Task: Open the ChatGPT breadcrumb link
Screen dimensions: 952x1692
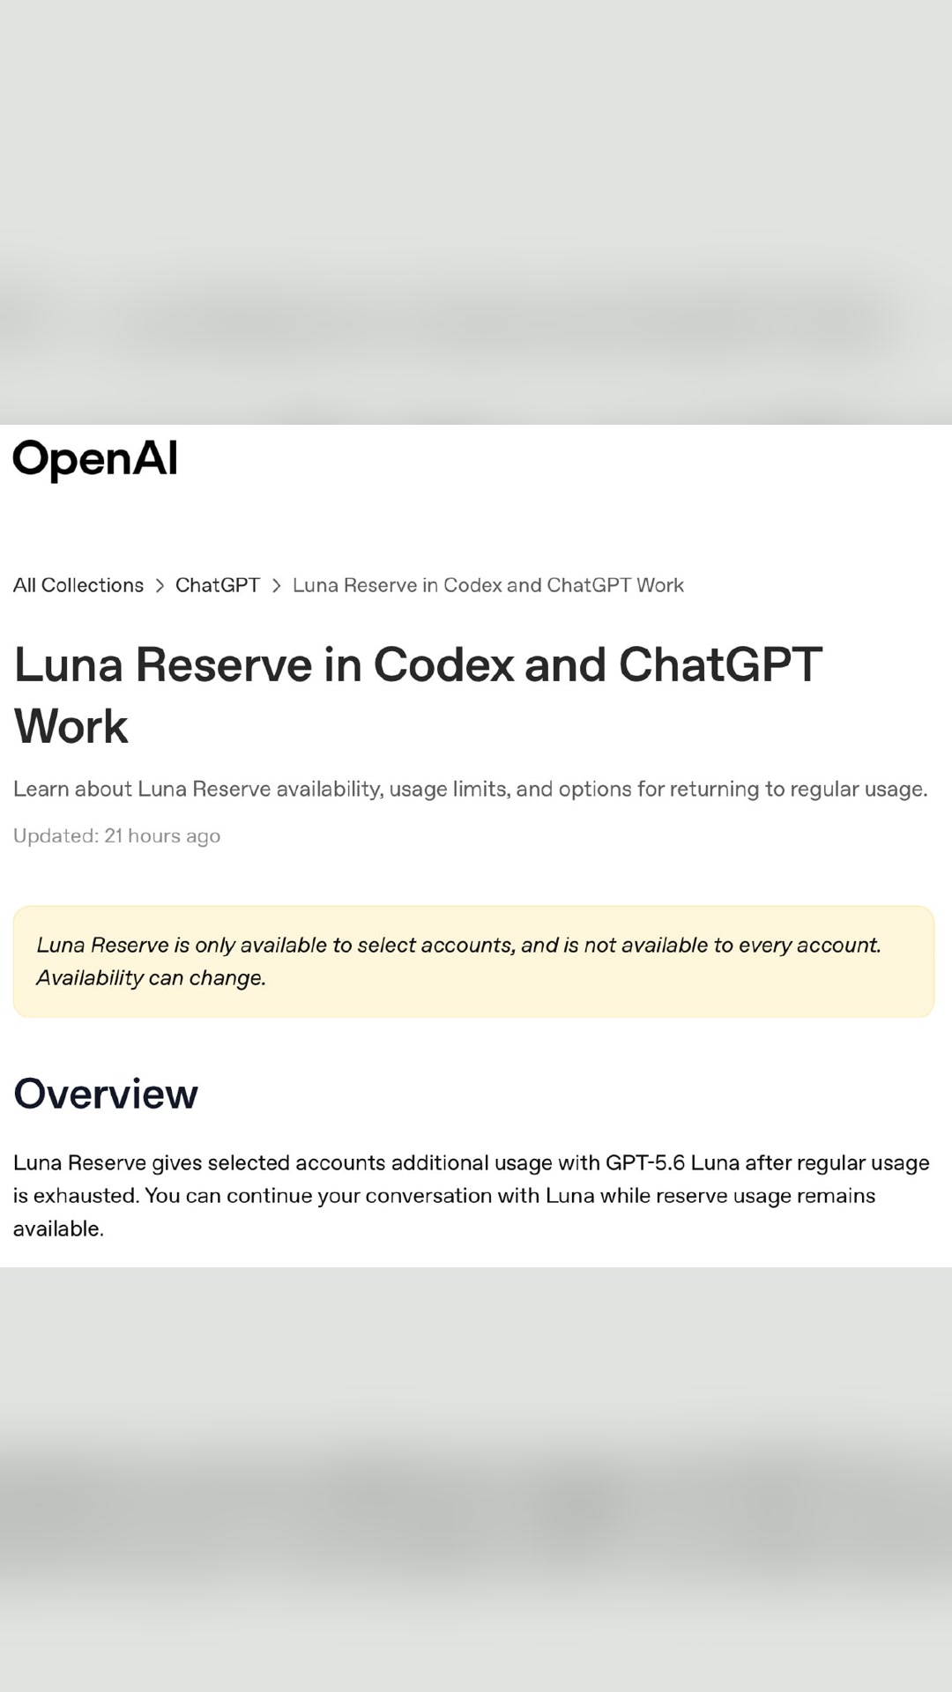Action: (x=218, y=585)
